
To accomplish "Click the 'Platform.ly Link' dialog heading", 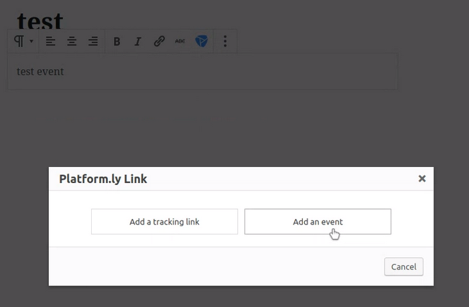I will [103, 179].
